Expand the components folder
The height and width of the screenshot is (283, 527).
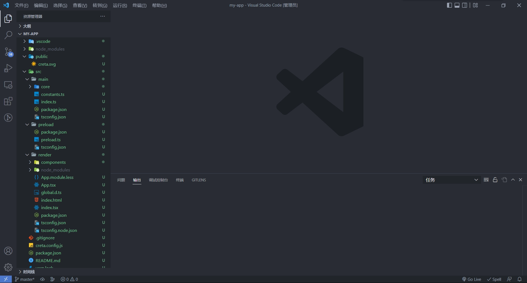[x=64, y=162]
